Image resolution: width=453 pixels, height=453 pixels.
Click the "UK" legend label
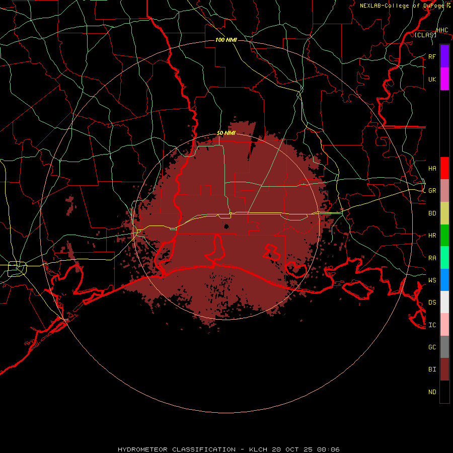432,80
